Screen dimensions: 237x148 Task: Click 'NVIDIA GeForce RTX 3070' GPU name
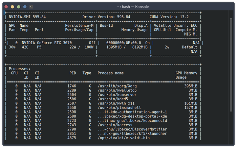(x=47, y=43)
